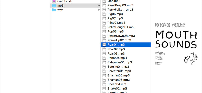Select the Robot04.mp3 file name
This screenshot has width=202, height=93.
pos(117,58)
